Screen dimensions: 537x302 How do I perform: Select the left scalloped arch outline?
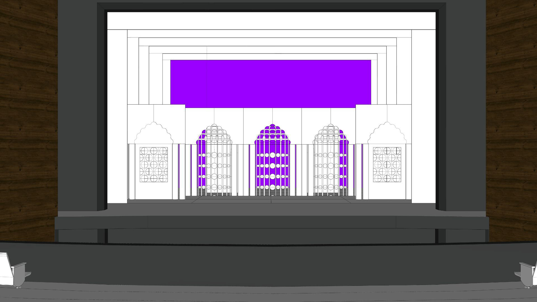(154, 133)
